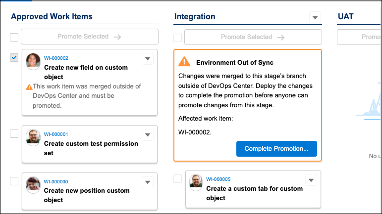Open the dropdown menu on WI-000001 card

point(147,135)
